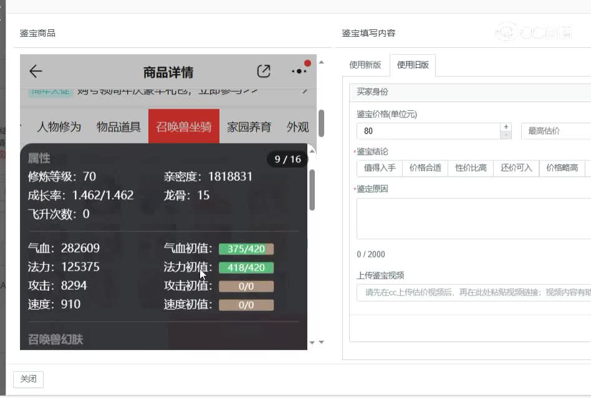Choose 价格合适 appraisal conclusion
The width and height of the screenshot is (591, 398).
point(425,168)
